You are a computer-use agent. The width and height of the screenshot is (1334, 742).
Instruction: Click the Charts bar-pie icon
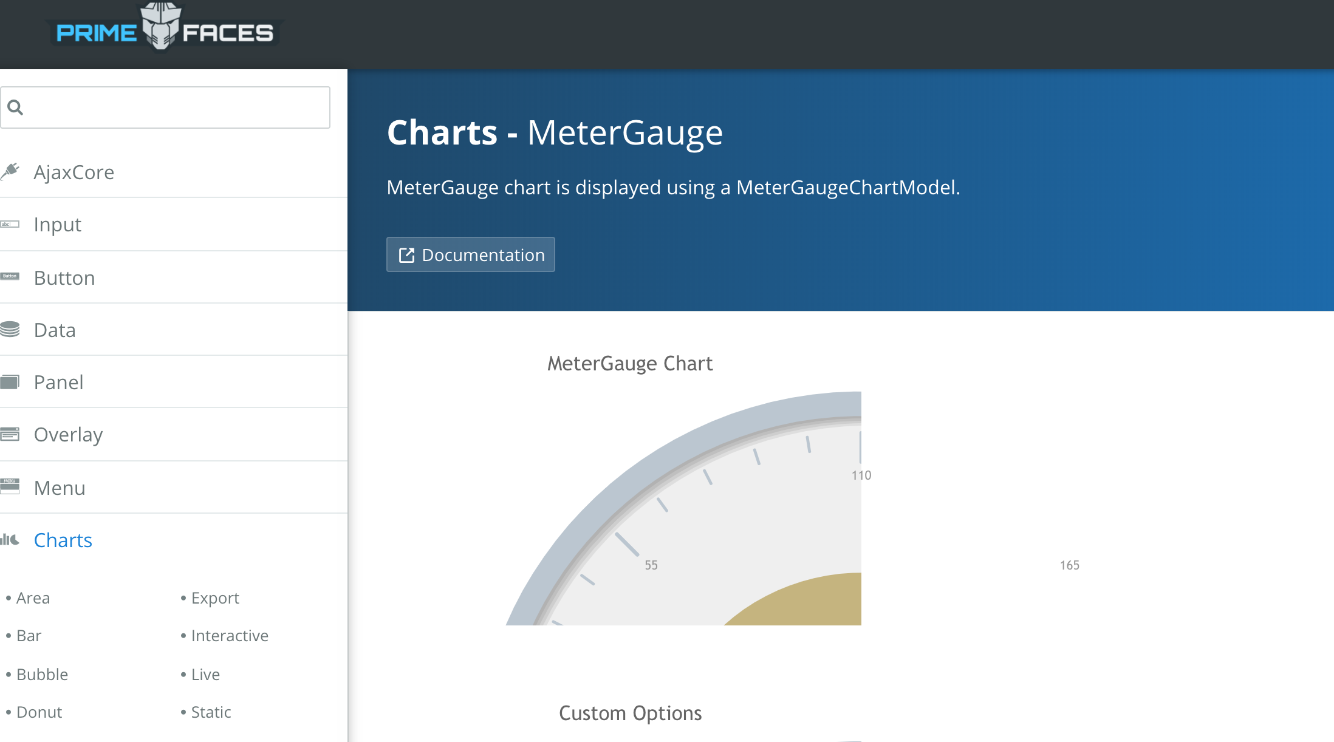10,540
